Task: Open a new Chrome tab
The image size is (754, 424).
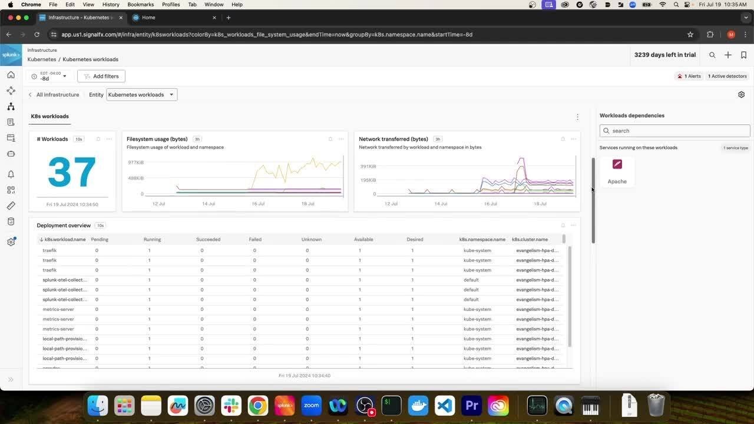Action: coord(229,18)
